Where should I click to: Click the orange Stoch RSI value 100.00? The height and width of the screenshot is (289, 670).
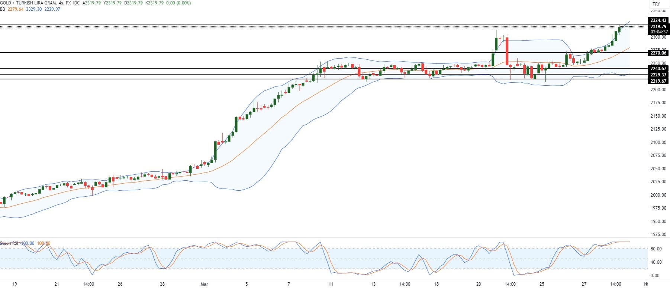click(44, 243)
